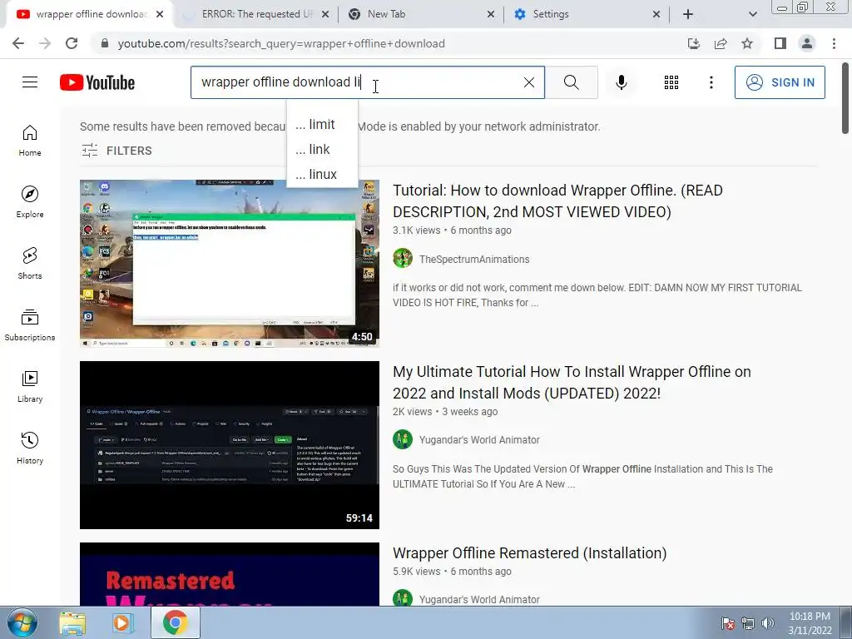Open History in sidebar
The image size is (852, 639).
coord(30,448)
